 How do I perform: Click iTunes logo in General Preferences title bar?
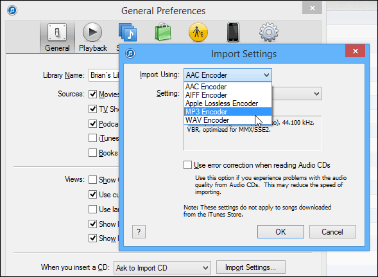(12, 10)
